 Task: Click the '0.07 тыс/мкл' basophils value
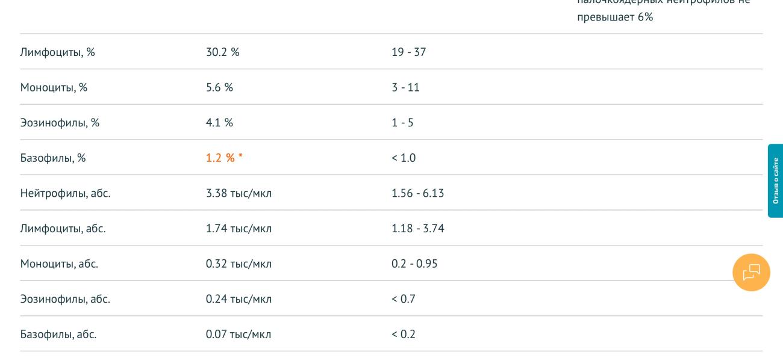(x=239, y=334)
